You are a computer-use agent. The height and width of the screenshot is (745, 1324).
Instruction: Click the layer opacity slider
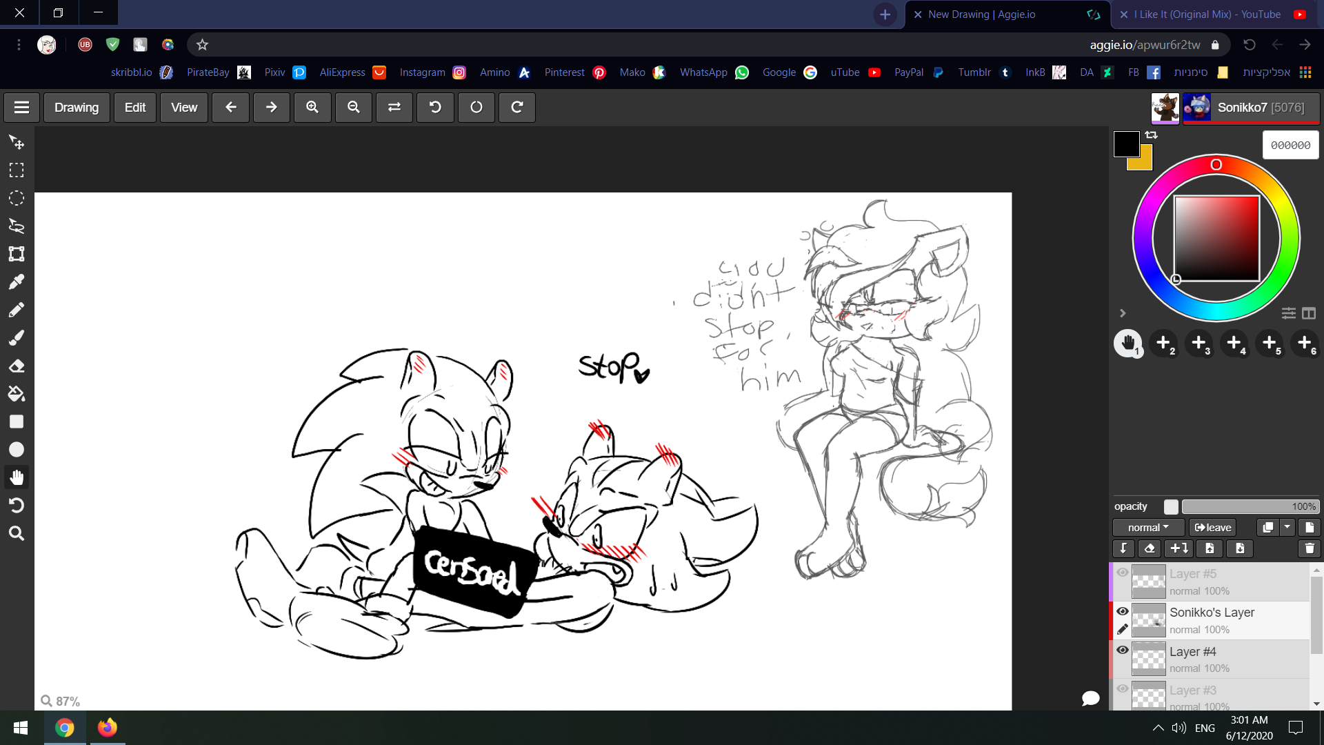(1250, 507)
